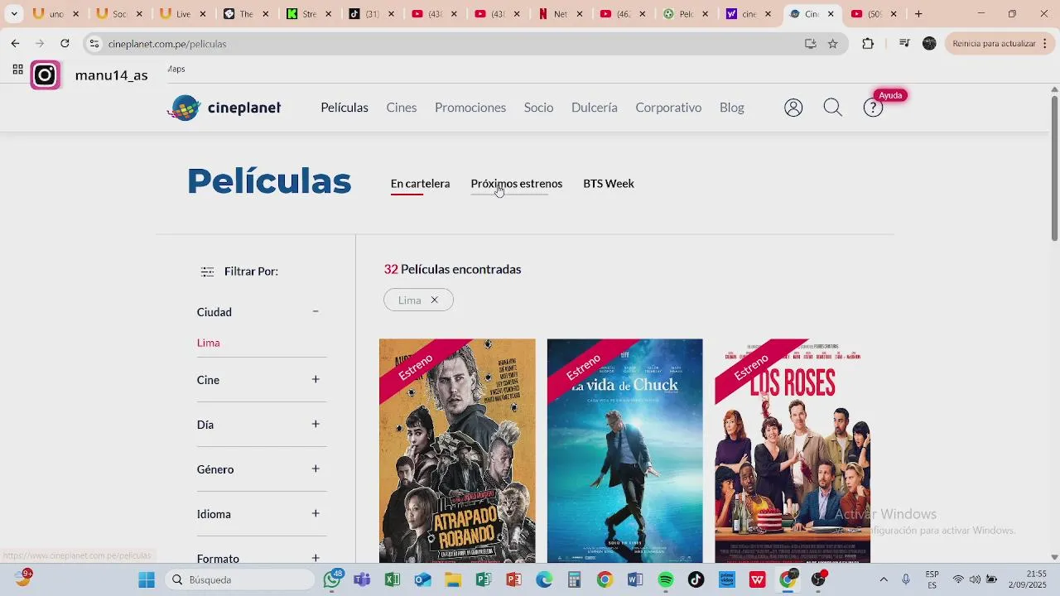Open the Cines nav menu
Image resolution: width=1060 pixels, height=596 pixels.
point(402,108)
